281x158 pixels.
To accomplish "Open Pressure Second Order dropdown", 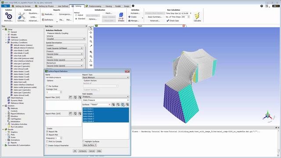I will (x=65, y=54).
